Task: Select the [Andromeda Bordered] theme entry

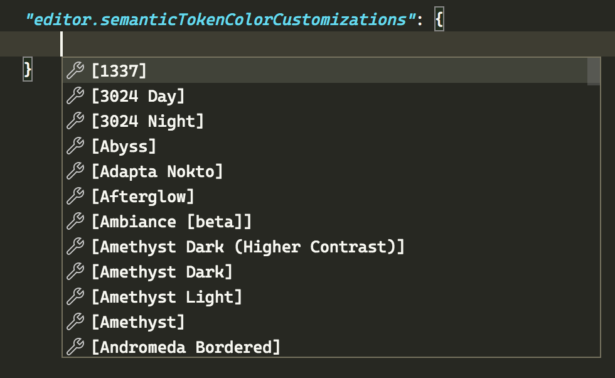Action: pos(185,347)
